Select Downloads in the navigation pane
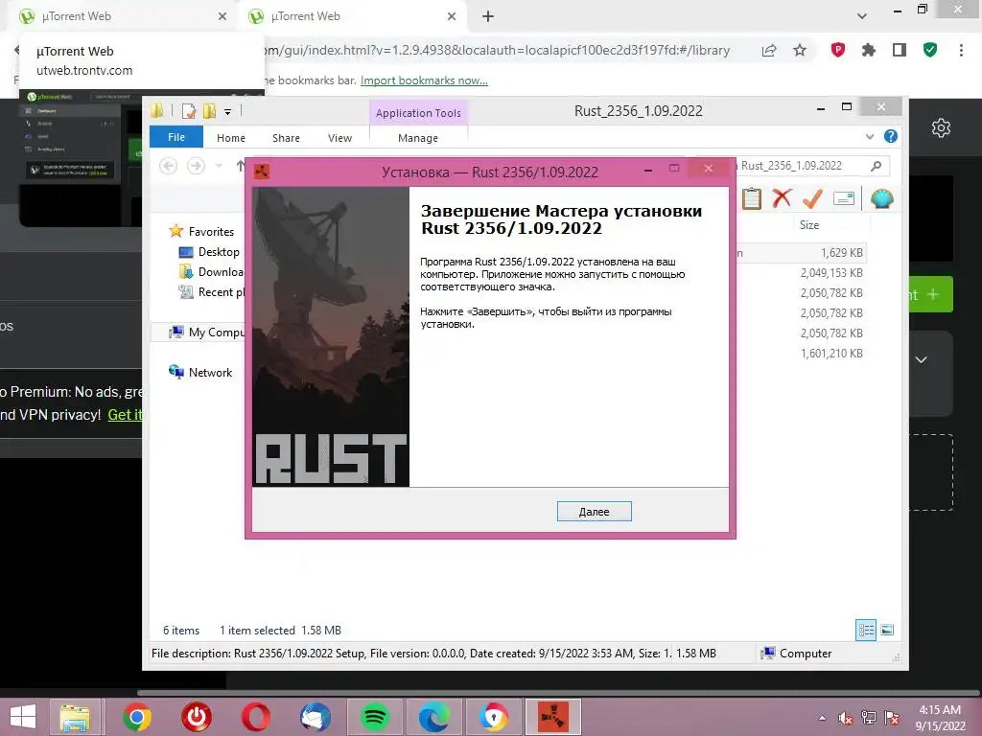 [212, 271]
